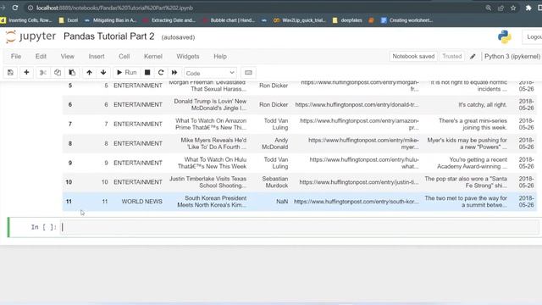542x305 pixels.
Task: Select the WORLD NEWS category cell
Action: pos(141,202)
